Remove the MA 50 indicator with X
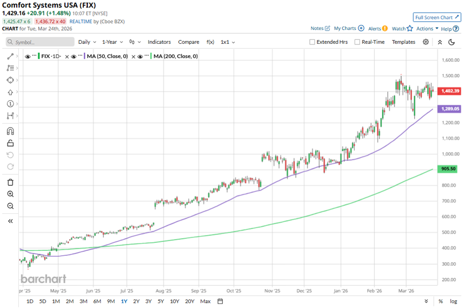 click(x=133, y=57)
